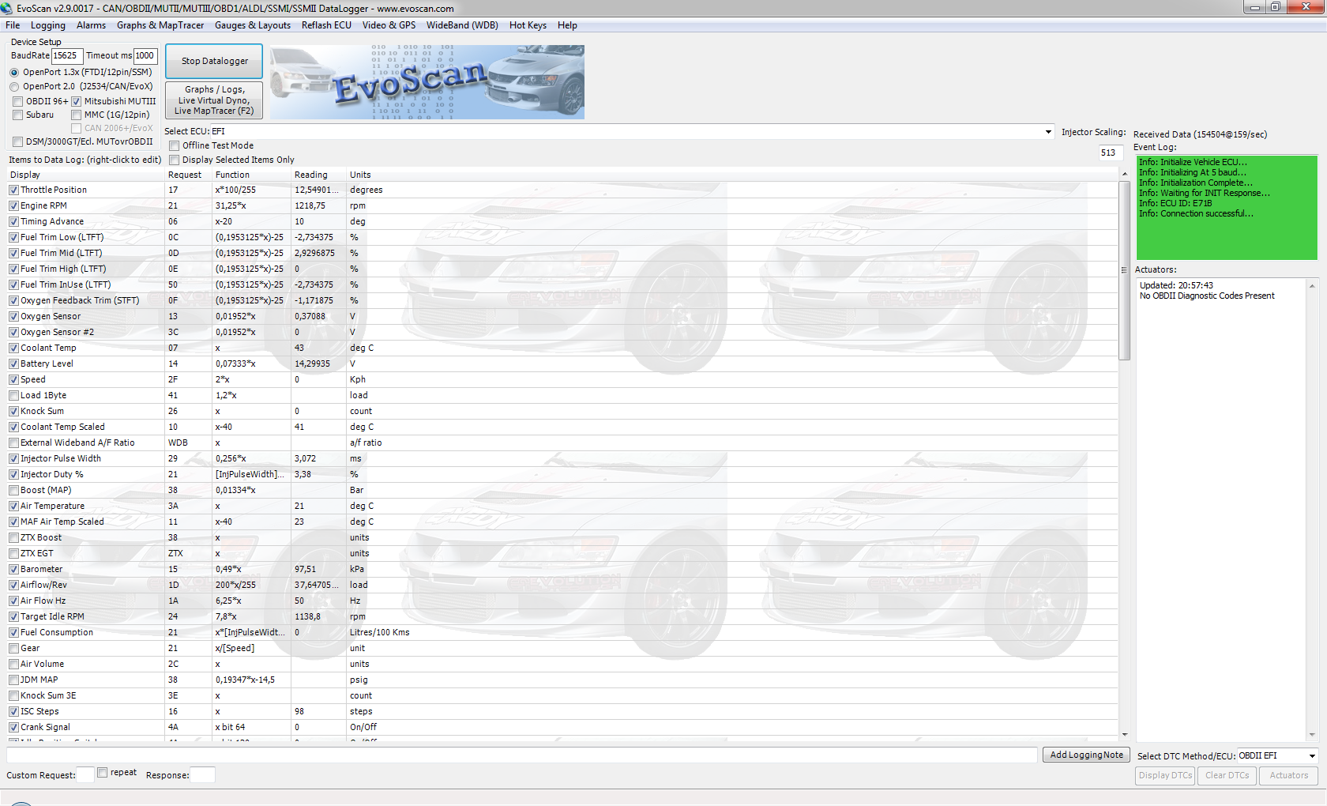Click the Display column header
Viewport: 1327px width, 806px height.
tap(85, 175)
